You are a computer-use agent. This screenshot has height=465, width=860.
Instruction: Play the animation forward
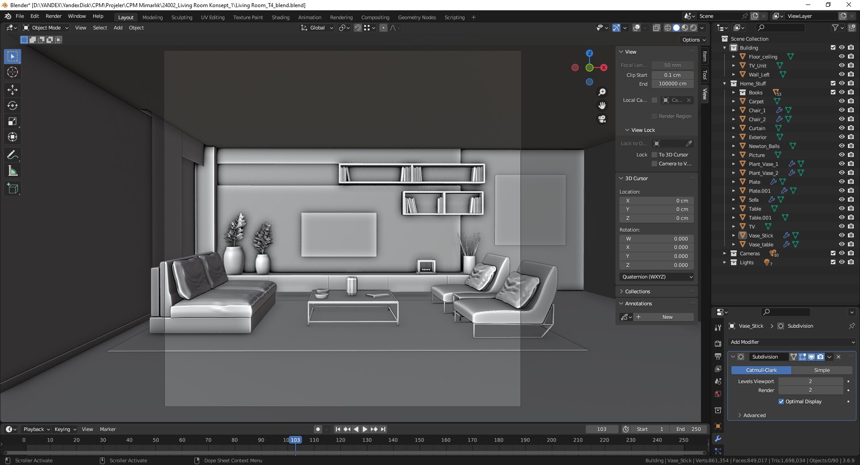(x=365, y=429)
